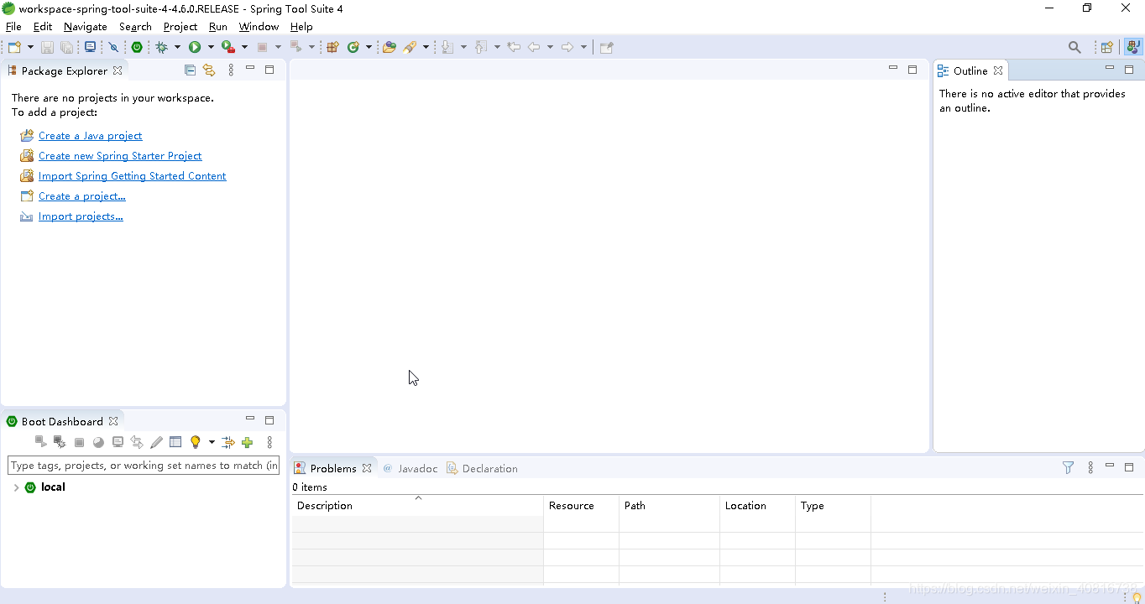The image size is (1145, 604).
Task: Click the Open Type folder icon
Action: pos(389,47)
